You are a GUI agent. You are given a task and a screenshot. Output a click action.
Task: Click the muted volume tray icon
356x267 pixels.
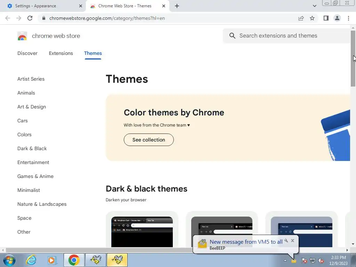click(321, 260)
